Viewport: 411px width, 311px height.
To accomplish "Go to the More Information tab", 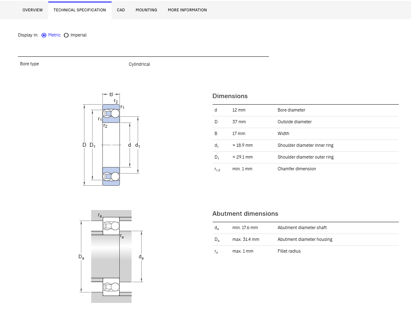I will [187, 10].
